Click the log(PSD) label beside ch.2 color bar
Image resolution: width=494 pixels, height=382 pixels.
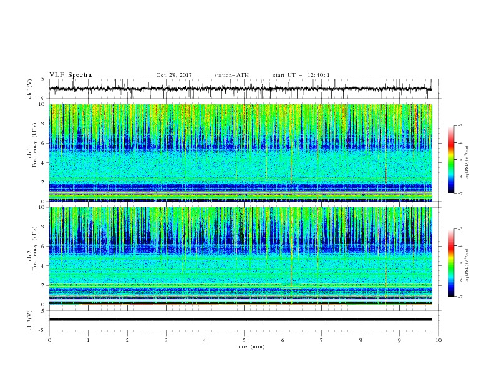pos(467,266)
